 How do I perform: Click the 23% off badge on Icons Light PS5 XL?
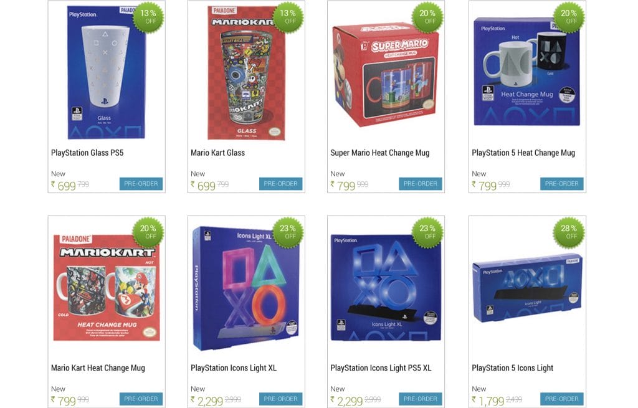[427, 232]
